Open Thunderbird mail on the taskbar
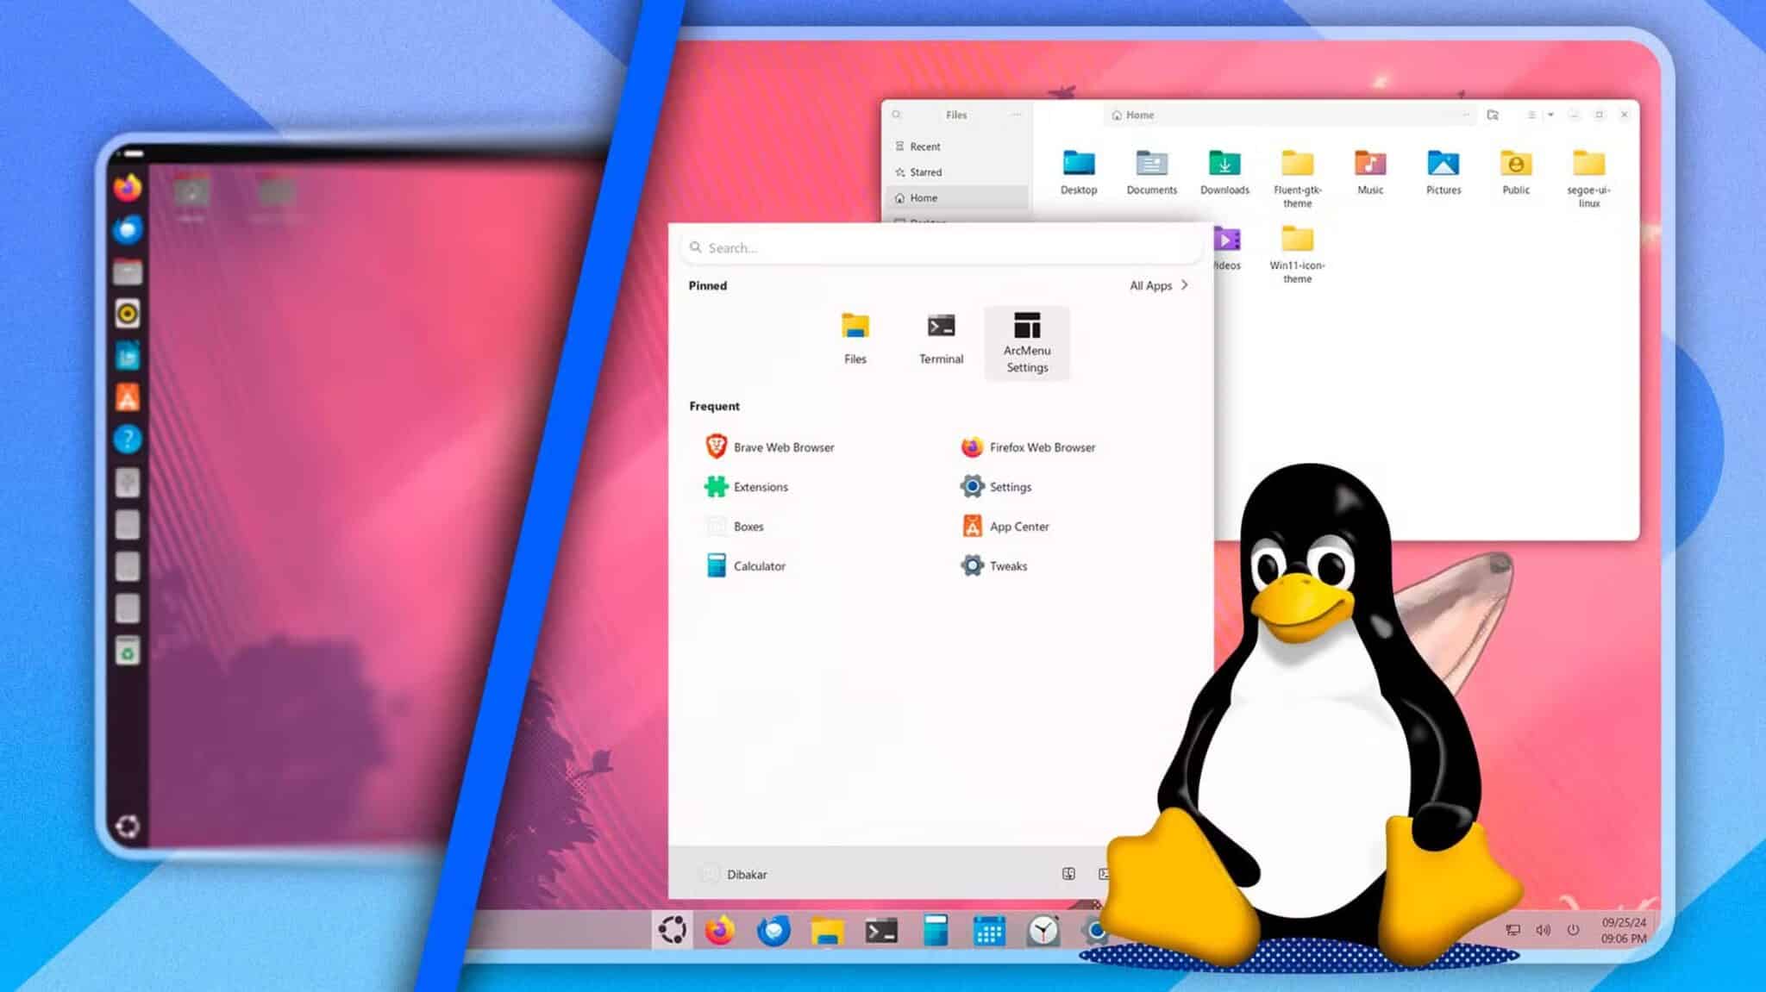1766x992 pixels. point(773,931)
